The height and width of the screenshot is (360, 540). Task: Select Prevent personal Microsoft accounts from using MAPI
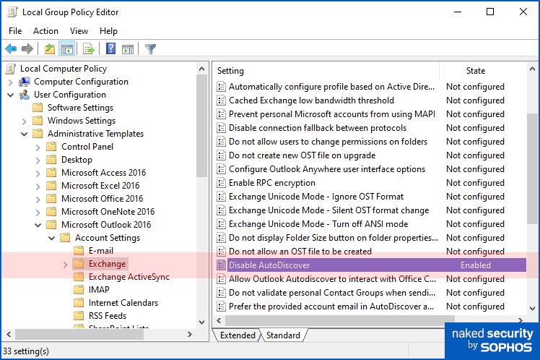point(332,114)
